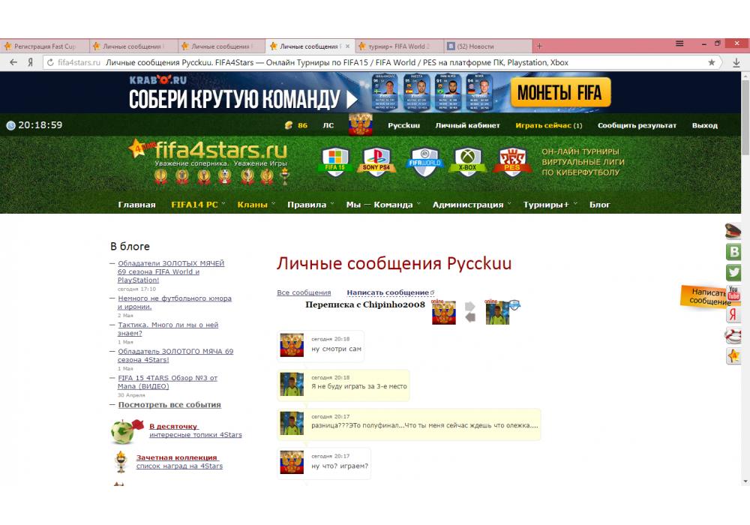Open the FIFA 15 Windows platform badge
Screen dimensions: 750x525
(x=334, y=161)
